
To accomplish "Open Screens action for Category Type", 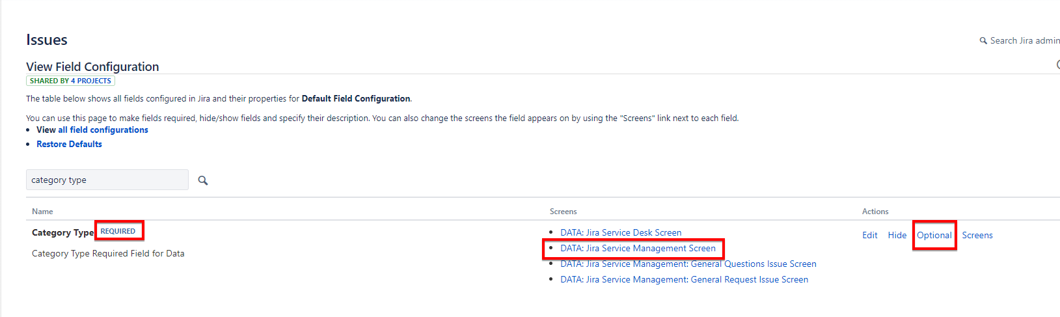I will click(977, 235).
